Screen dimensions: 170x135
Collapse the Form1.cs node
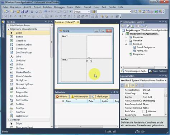pos(126,44)
